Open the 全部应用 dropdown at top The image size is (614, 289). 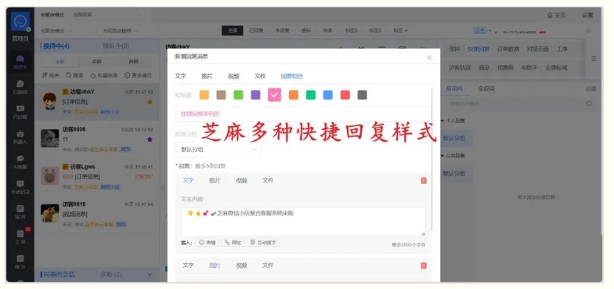click(107, 15)
